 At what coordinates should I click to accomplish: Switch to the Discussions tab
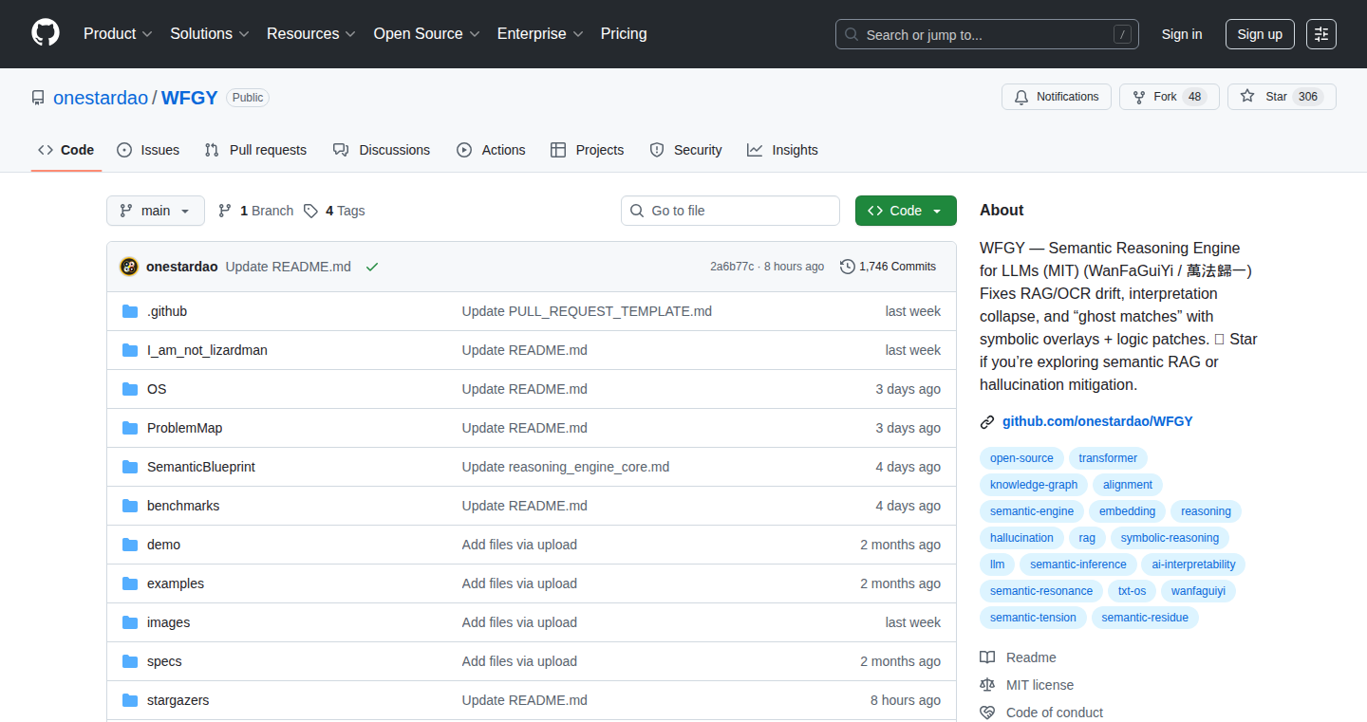coord(382,150)
